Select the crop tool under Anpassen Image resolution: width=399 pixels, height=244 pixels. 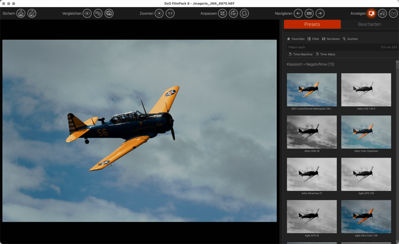(223, 14)
